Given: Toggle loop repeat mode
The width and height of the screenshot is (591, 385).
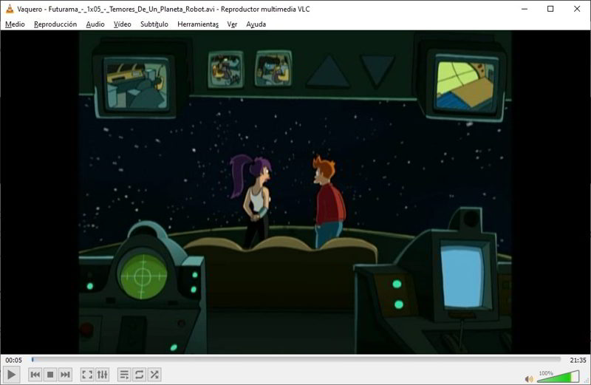Looking at the screenshot, I should pyautogui.click(x=139, y=375).
